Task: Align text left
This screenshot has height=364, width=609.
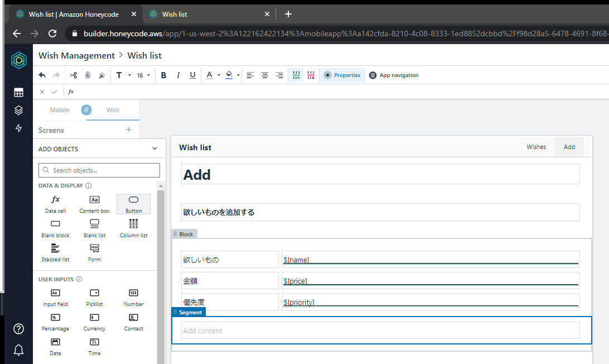Action: tap(250, 75)
